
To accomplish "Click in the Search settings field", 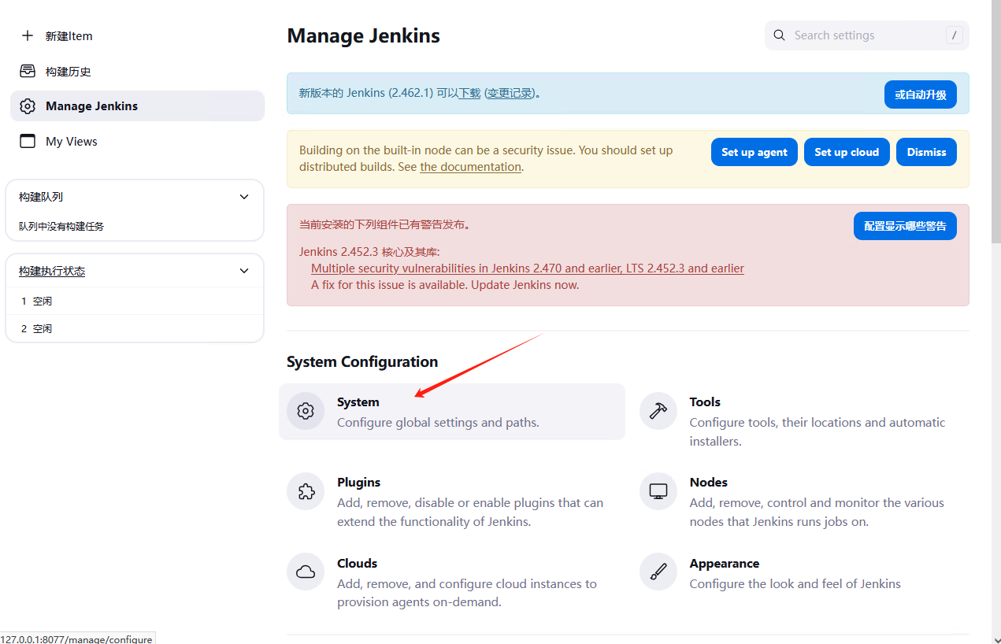I will tap(866, 35).
